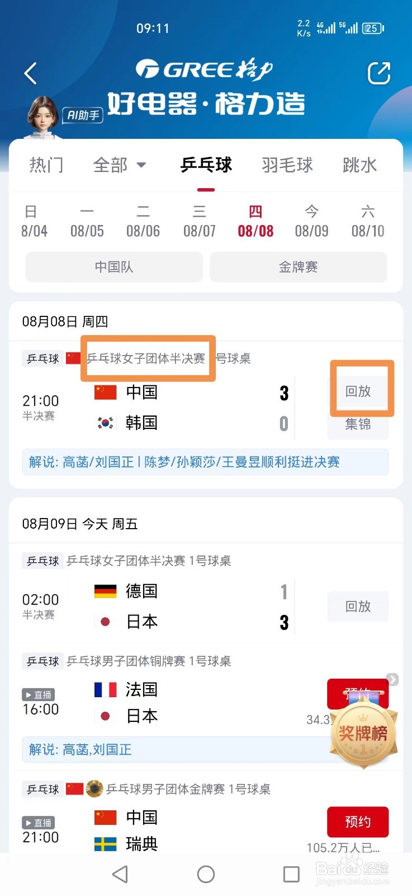Dismiss the floating medal badge with its arrow
The height and width of the screenshot is (896, 412).
pyautogui.click(x=392, y=679)
